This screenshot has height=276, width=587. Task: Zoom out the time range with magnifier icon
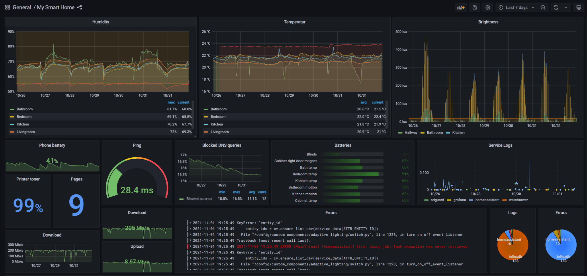[543, 7]
